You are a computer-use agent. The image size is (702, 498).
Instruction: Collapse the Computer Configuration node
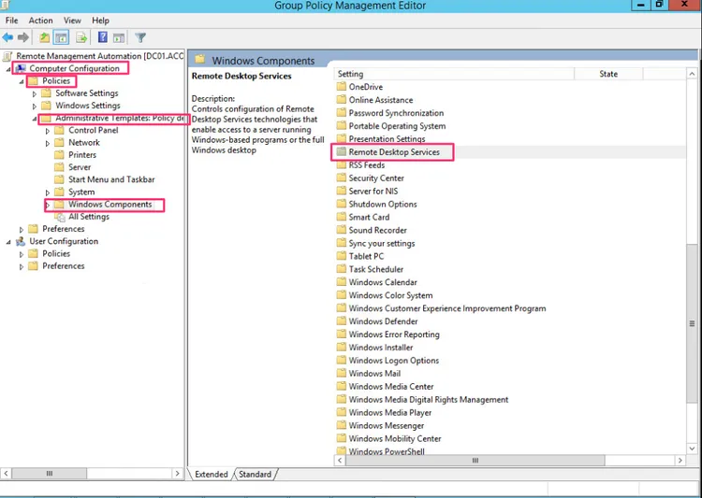8,69
